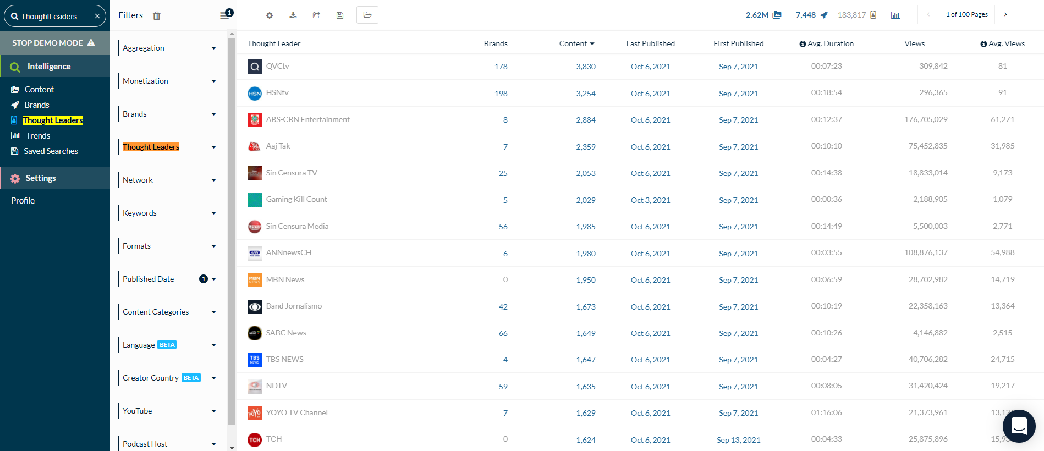
Task: Click the share arrow icon in toolbar
Action: click(316, 15)
